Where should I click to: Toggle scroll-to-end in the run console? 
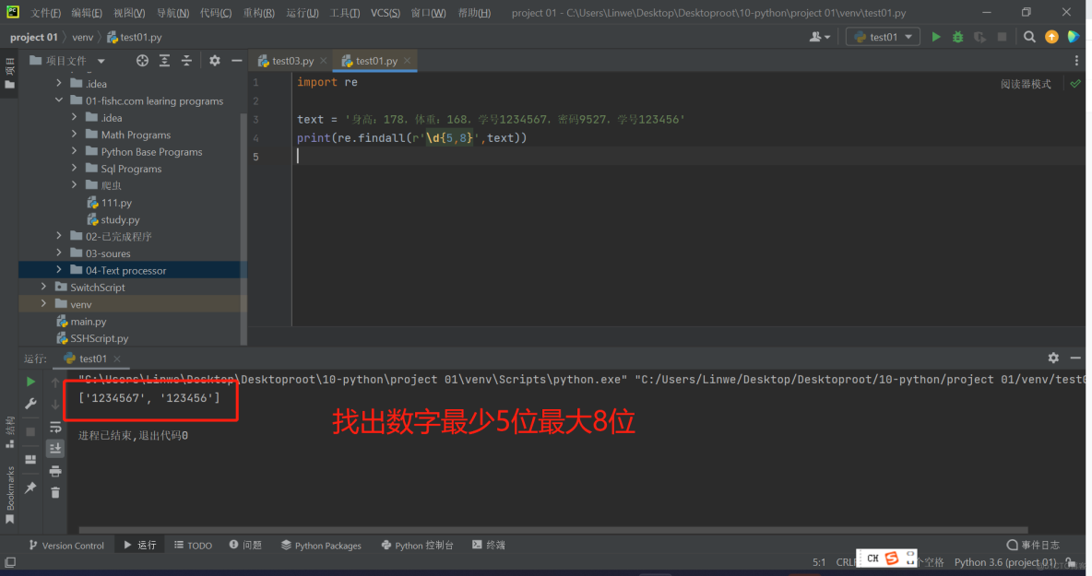(55, 449)
